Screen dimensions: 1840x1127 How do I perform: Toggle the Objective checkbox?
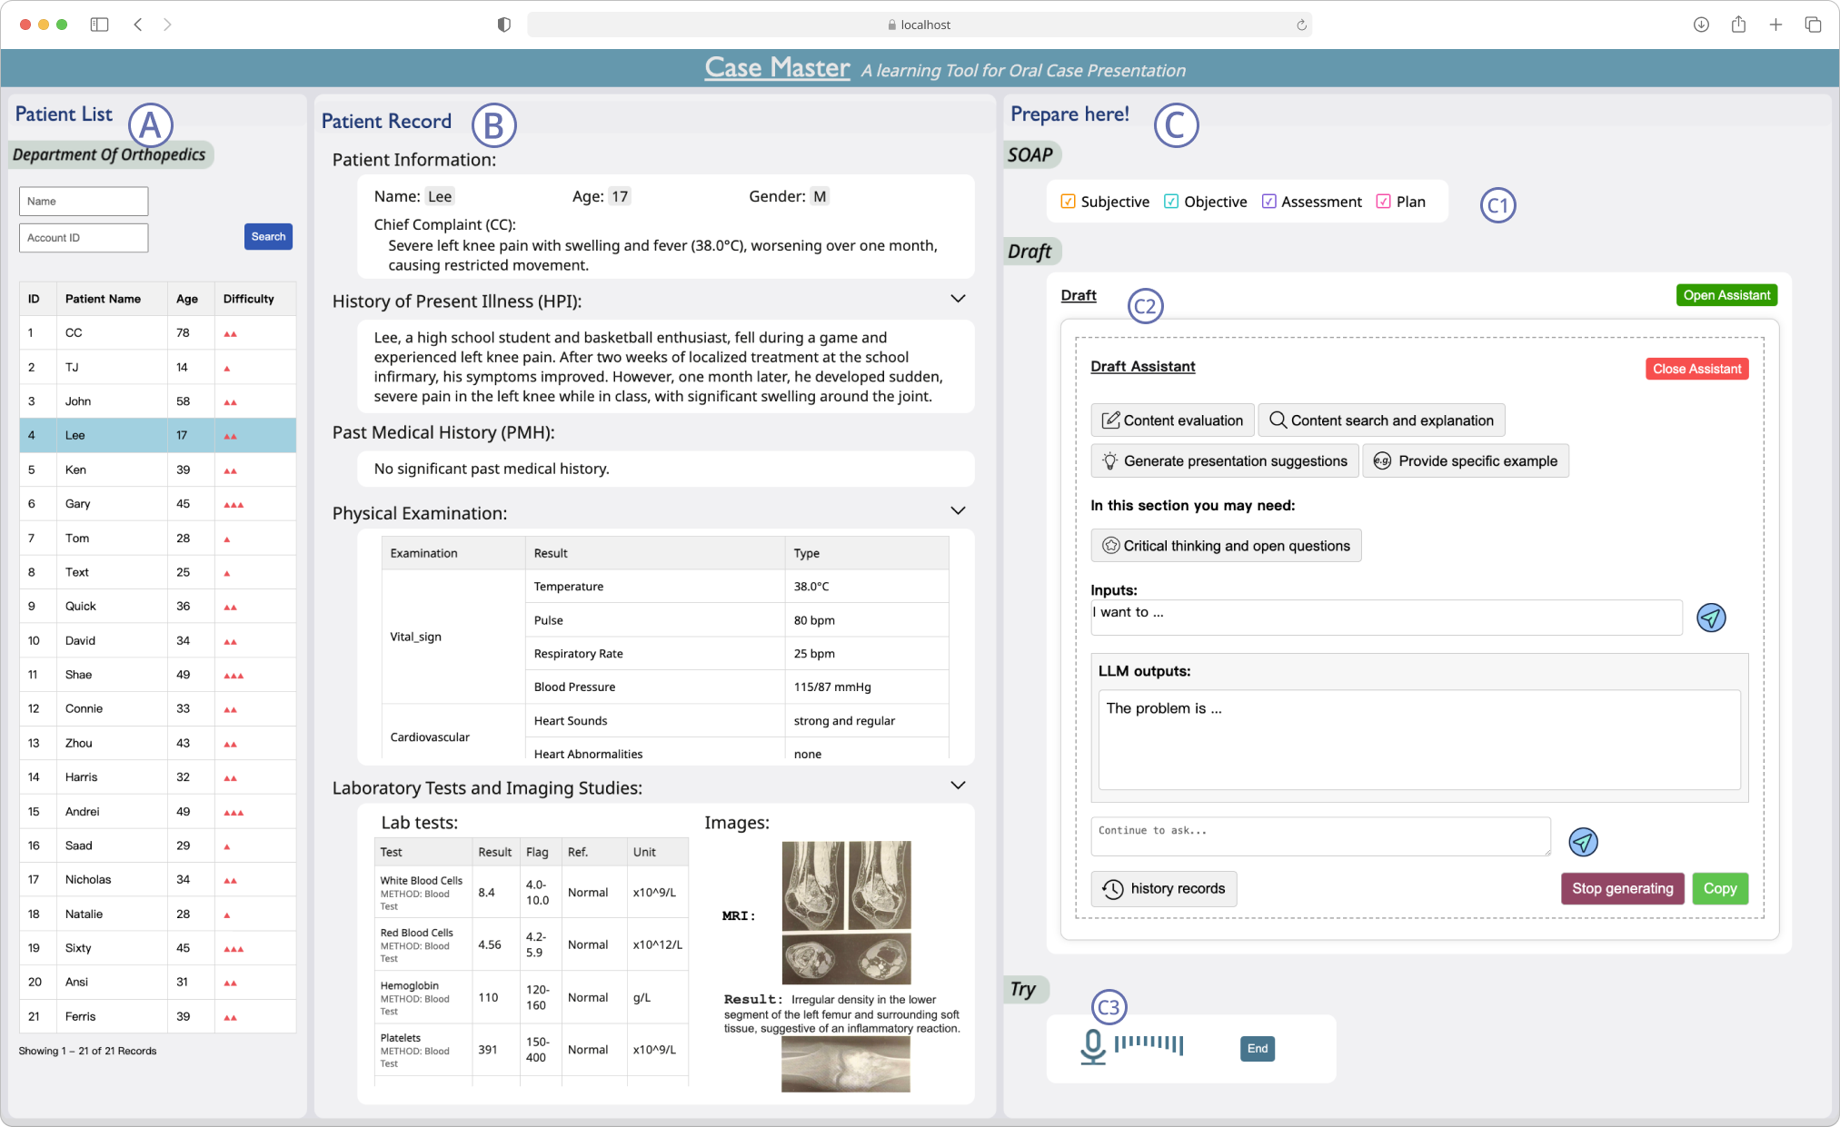pos(1172,202)
